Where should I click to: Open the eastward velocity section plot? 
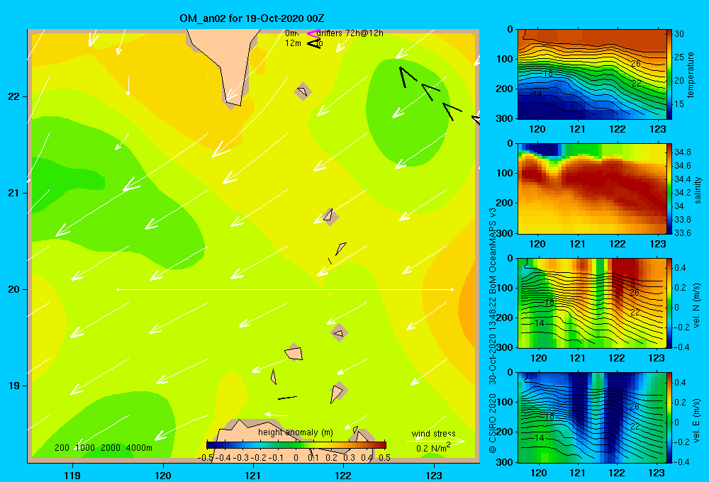pyautogui.click(x=592, y=417)
